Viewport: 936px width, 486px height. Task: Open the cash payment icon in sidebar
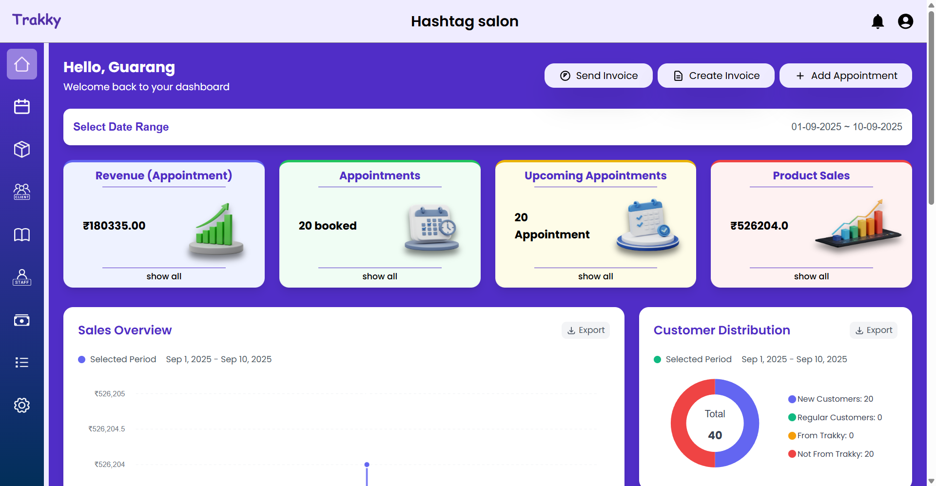pos(22,320)
